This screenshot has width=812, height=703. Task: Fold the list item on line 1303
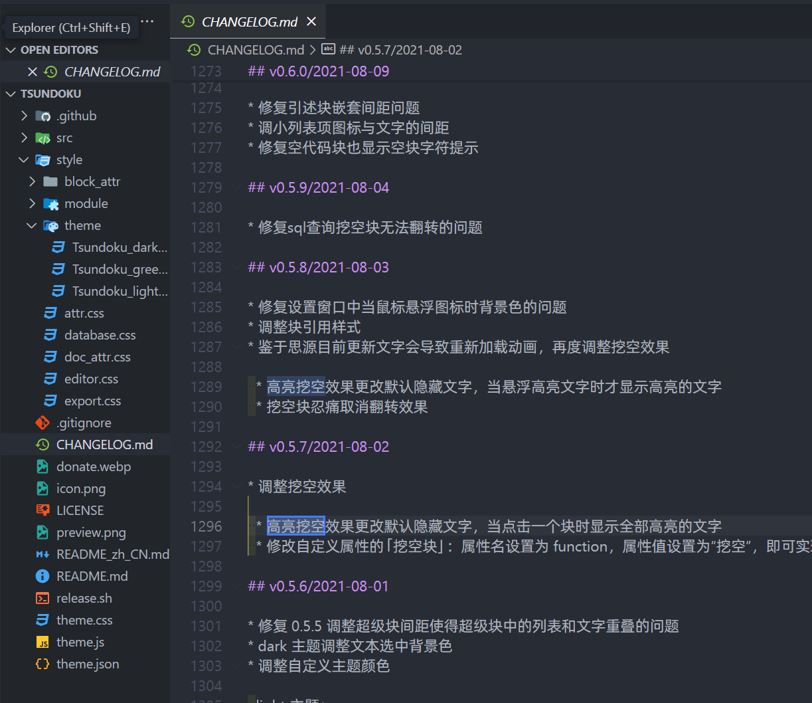[237, 666]
